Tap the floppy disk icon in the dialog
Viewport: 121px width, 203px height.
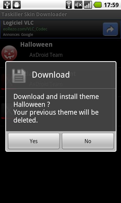(19, 76)
